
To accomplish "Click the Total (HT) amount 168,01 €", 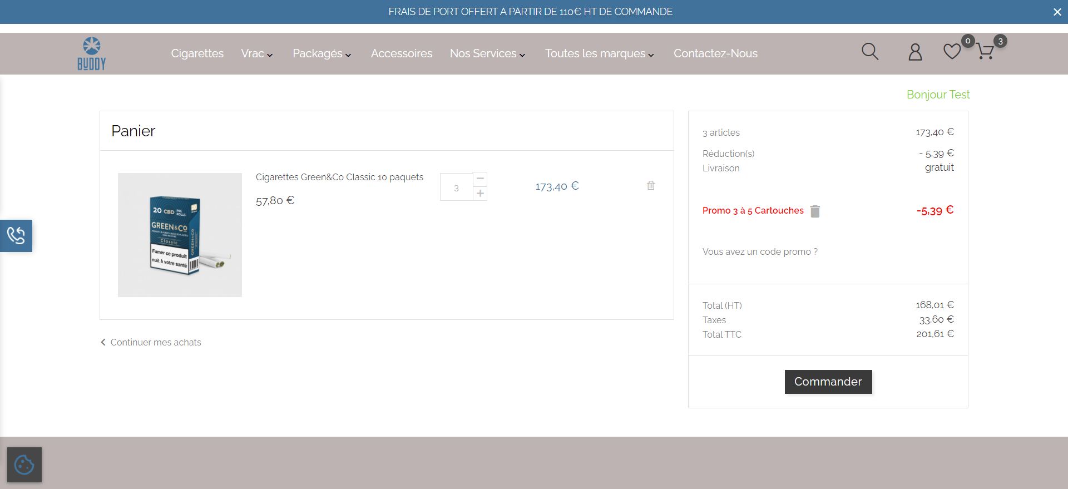I will pyautogui.click(x=934, y=305).
